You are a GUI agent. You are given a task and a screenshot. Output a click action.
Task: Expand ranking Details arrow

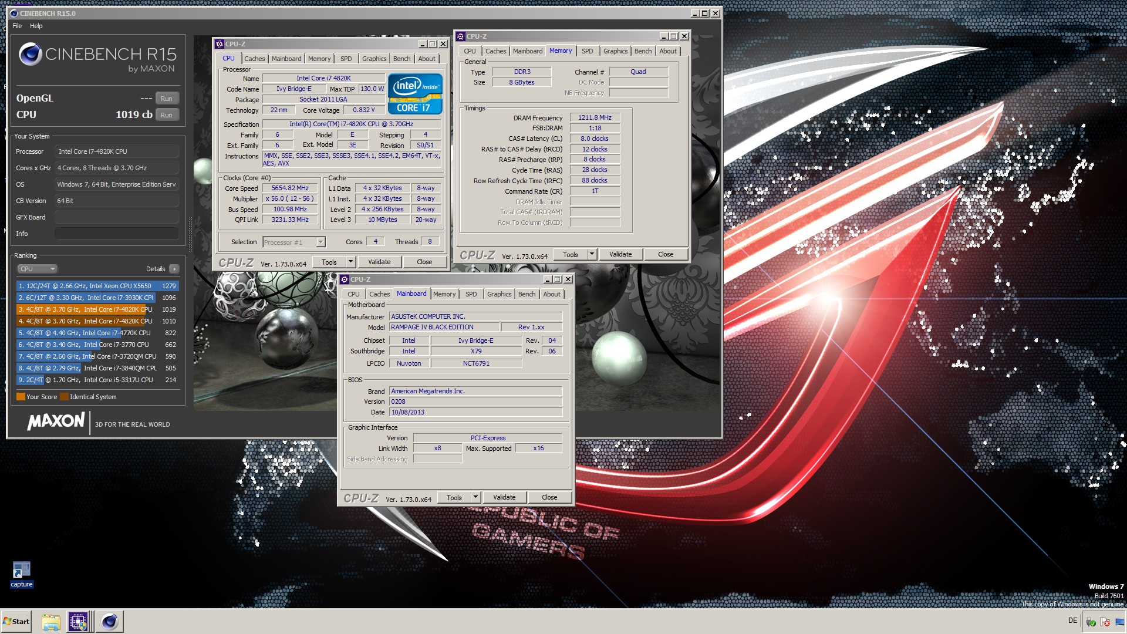[x=174, y=269]
